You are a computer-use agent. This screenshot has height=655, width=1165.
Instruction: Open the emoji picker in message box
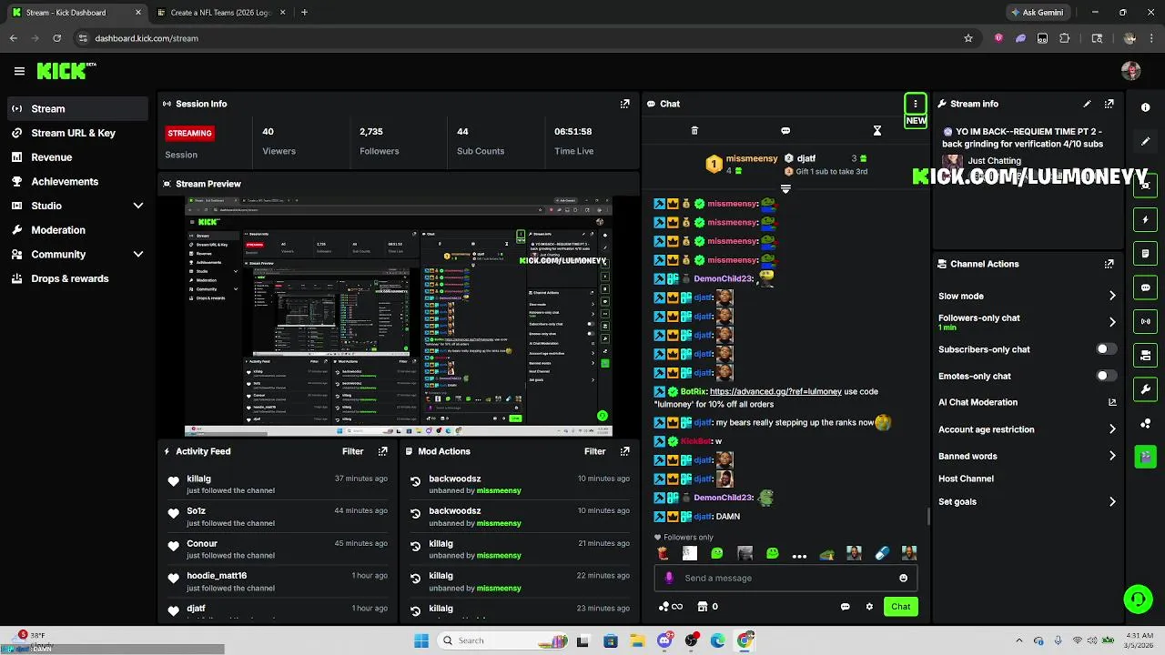click(903, 578)
